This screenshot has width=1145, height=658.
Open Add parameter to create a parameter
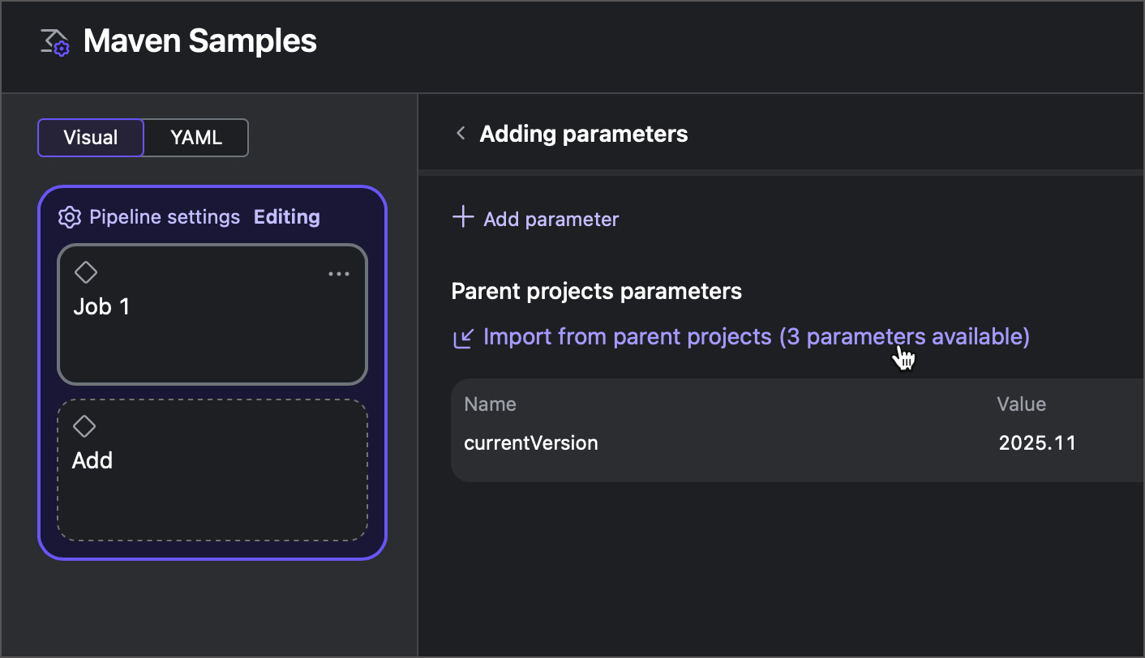tap(551, 219)
